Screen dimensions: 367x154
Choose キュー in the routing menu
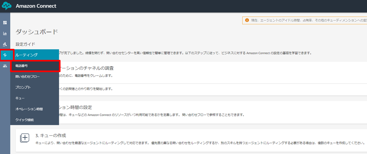tap(35, 98)
